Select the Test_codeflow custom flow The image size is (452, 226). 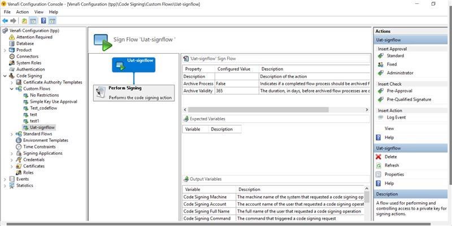click(44, 108)
